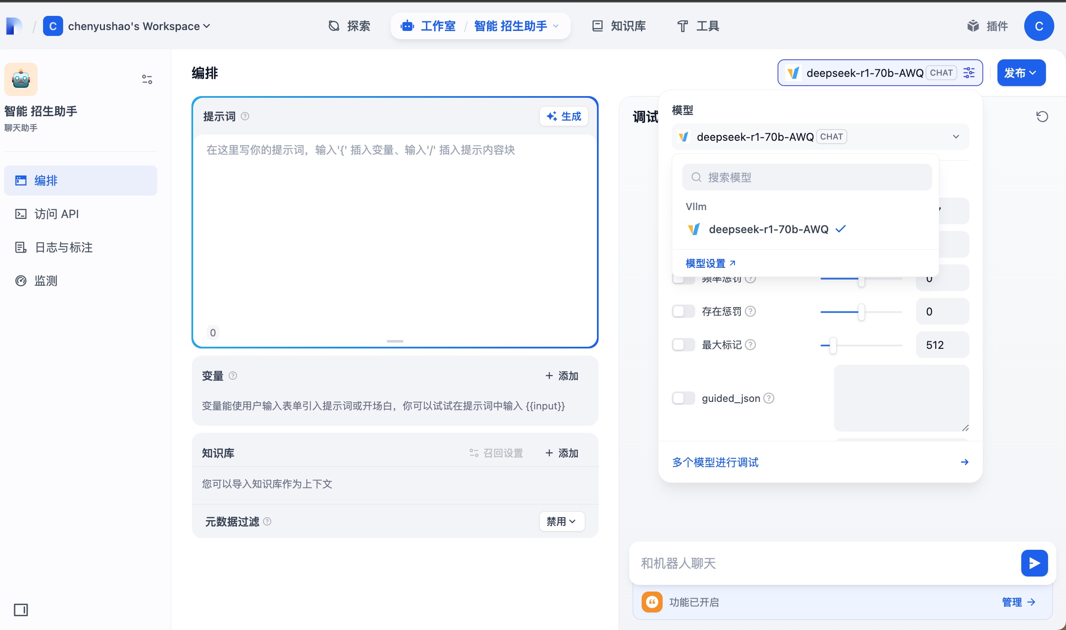The height and width of the screenshot is (630, 1066).
Task: Click the 生成 prompt generator button
Action: point(564,116)
